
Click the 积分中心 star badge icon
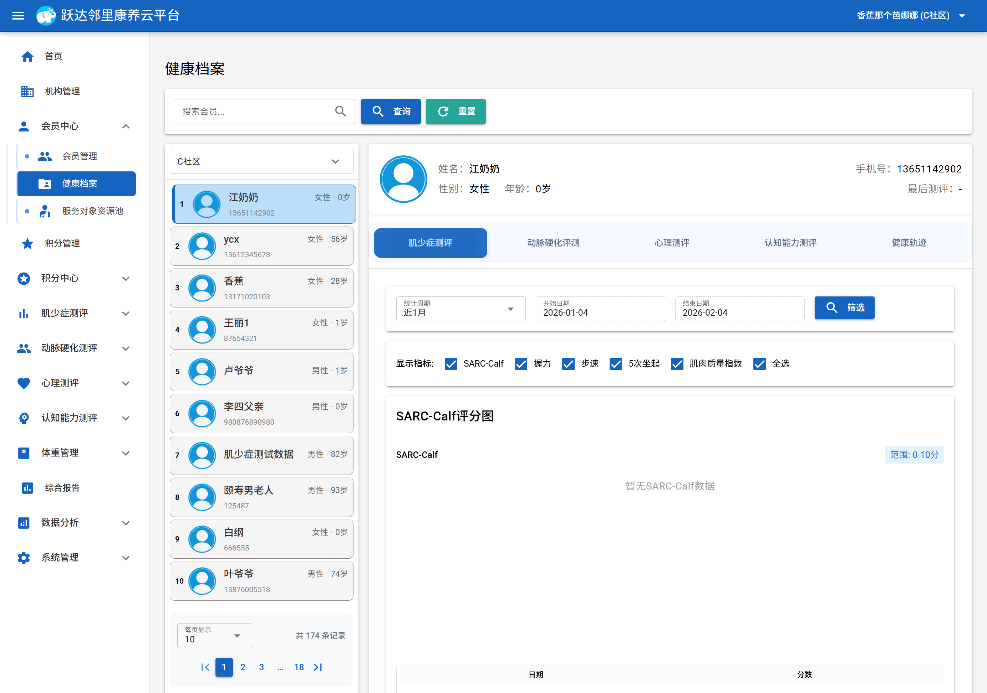(x=24, y=278)
